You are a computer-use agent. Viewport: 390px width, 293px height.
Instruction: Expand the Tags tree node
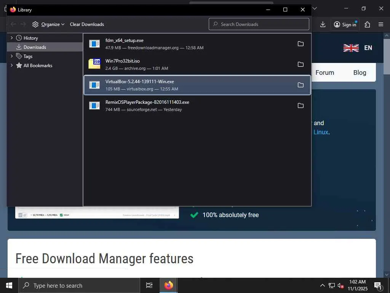tap(11, 56)
